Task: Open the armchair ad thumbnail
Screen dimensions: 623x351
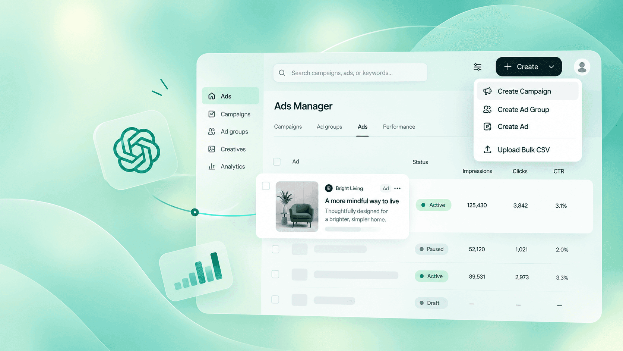Action: click(297, 207)
